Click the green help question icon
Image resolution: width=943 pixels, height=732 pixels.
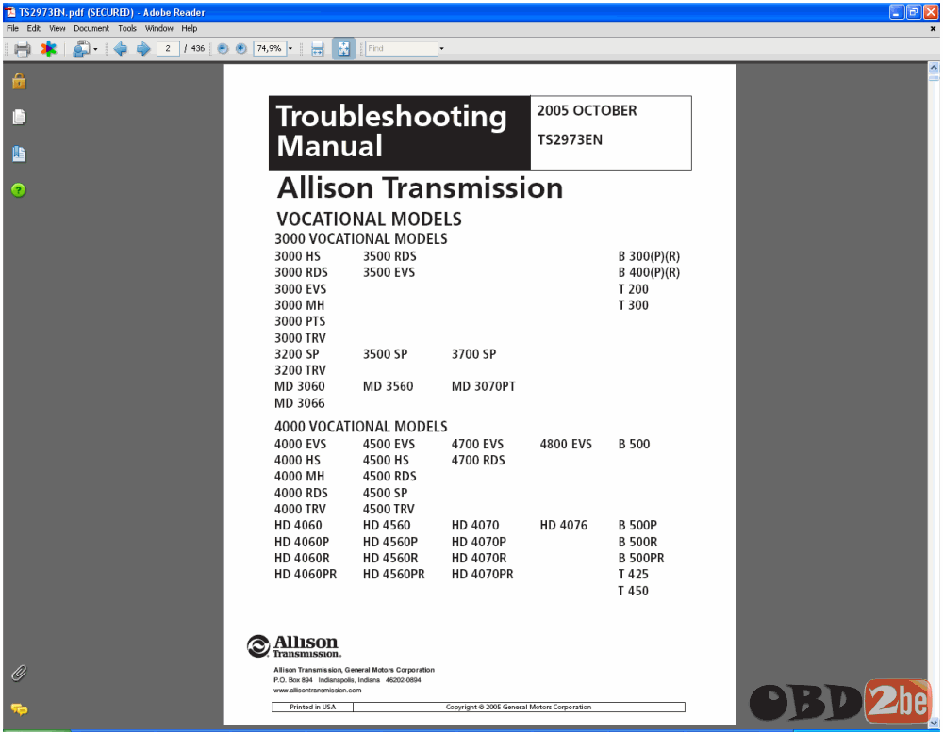(x=19, y=190)
